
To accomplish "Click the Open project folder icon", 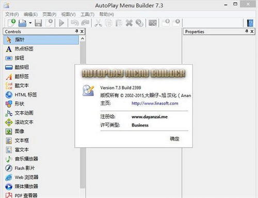I will (x=22, y=23).
